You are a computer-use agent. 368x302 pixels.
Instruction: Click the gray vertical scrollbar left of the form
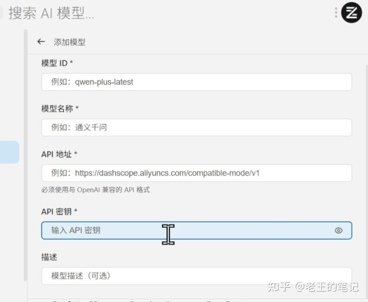26,155
